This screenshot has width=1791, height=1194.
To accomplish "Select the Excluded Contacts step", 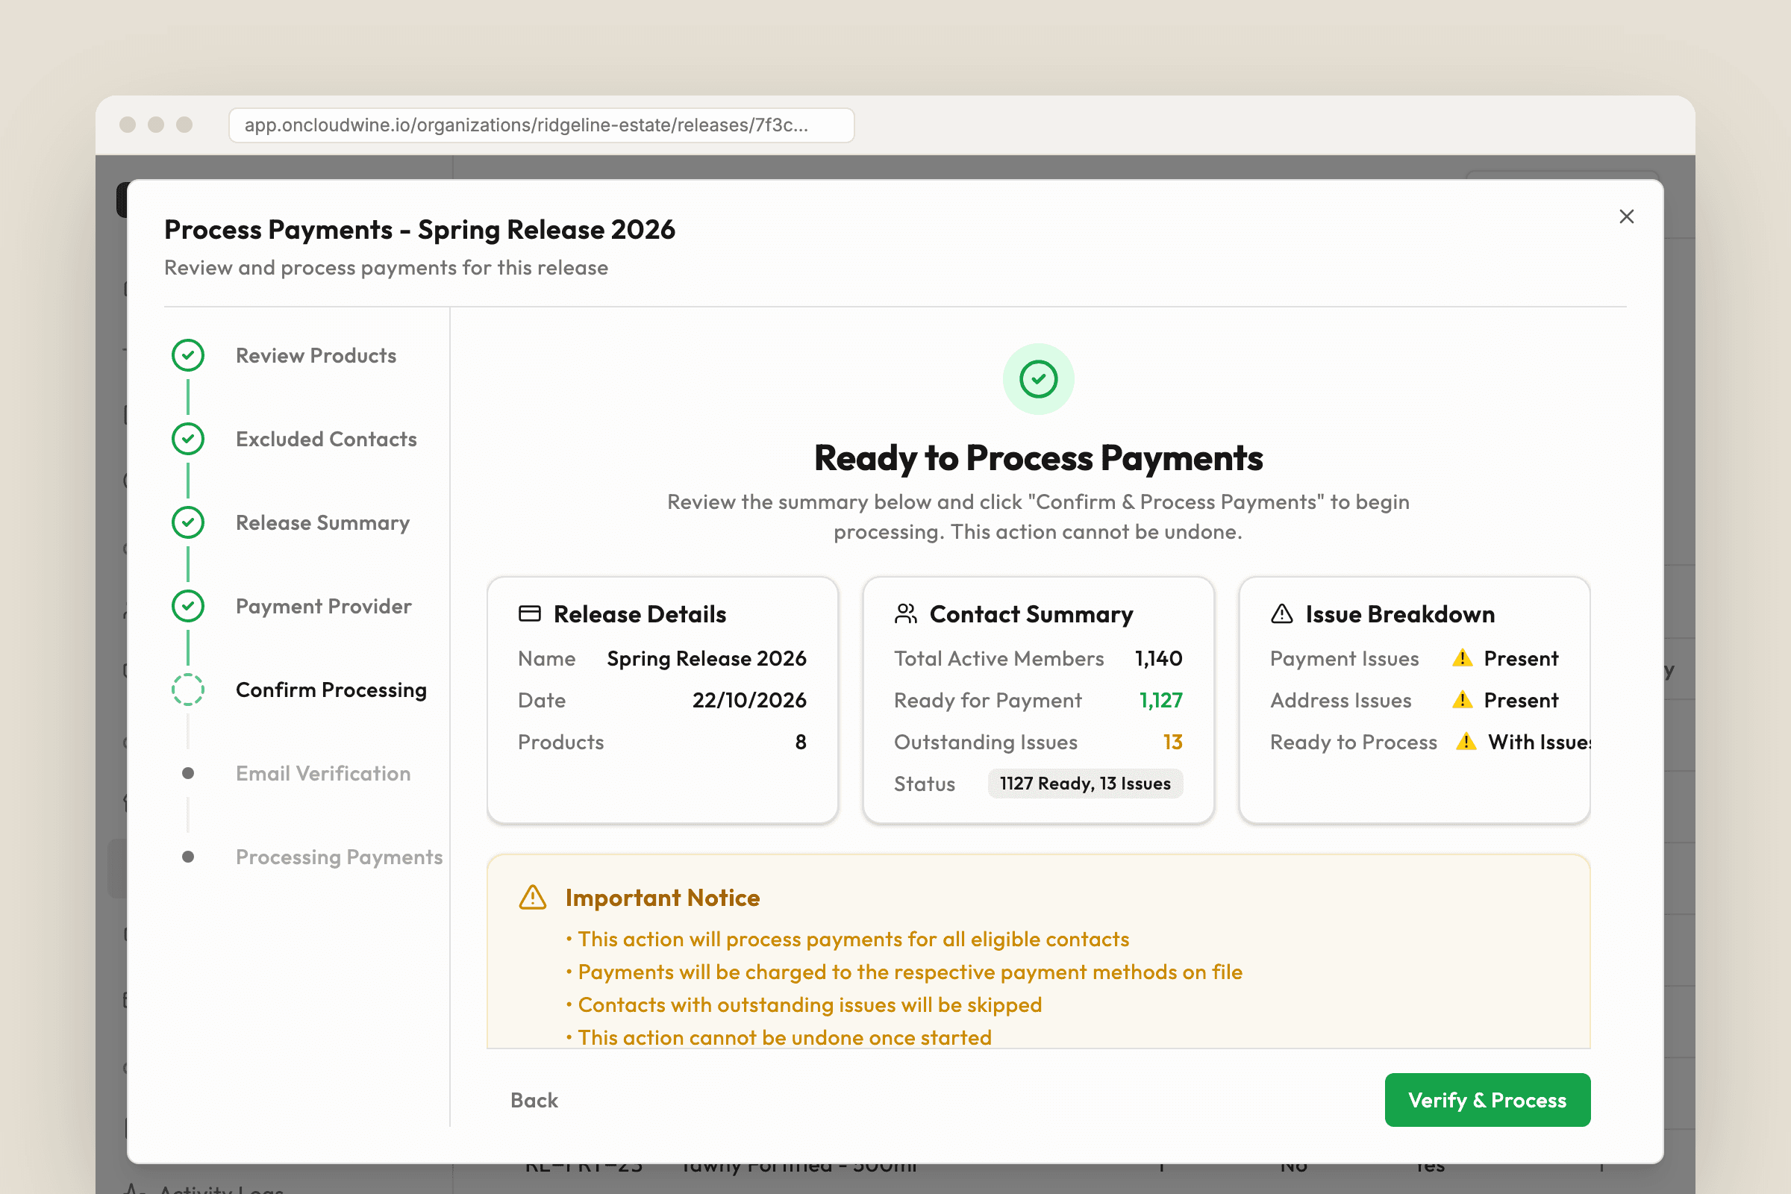I will click(x=326, y=440).
